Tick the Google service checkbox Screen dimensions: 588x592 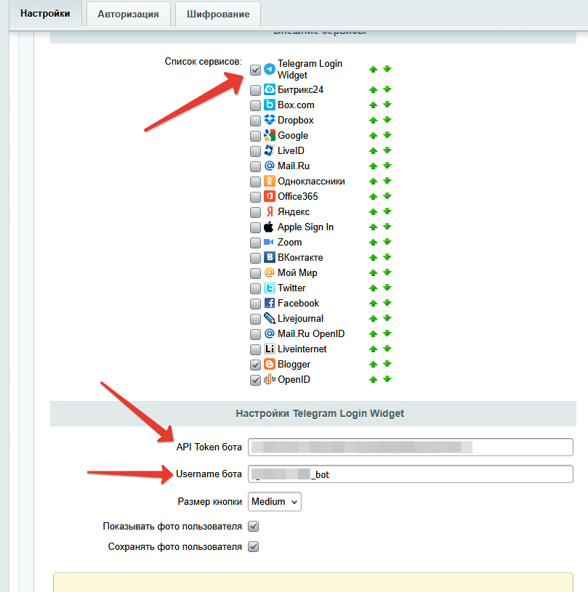click(255, 136)
